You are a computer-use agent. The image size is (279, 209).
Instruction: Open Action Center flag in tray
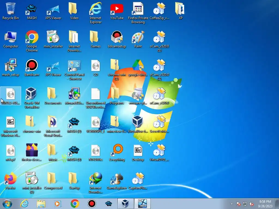click(238, 204)
